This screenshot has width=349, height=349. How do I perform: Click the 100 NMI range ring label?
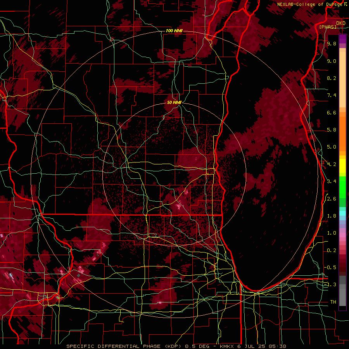pos(174,31)
